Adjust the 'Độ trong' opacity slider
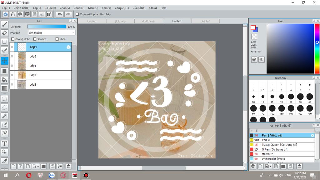 click(47, 27)
